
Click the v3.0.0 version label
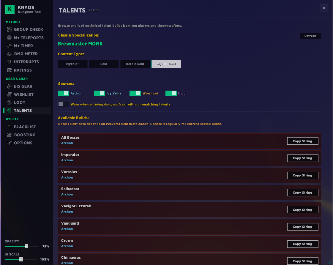(x=94, y=10)
